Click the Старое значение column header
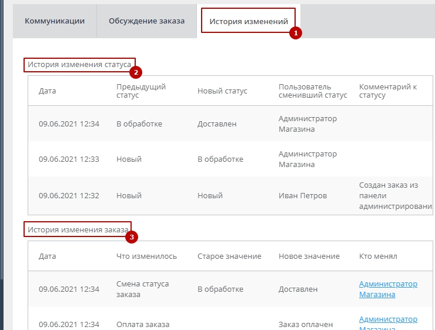Image resolution: width=435 pixels, height=330 pixels. 229,256
